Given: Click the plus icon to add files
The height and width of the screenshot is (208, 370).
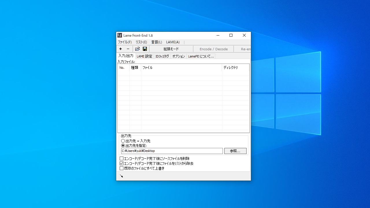Looking at the screenshot, I should (121, 49).
